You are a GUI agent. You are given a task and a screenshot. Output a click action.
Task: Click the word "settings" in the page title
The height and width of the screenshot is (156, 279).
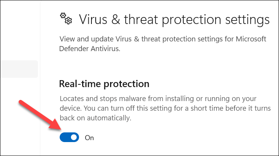tap(246, 19)
